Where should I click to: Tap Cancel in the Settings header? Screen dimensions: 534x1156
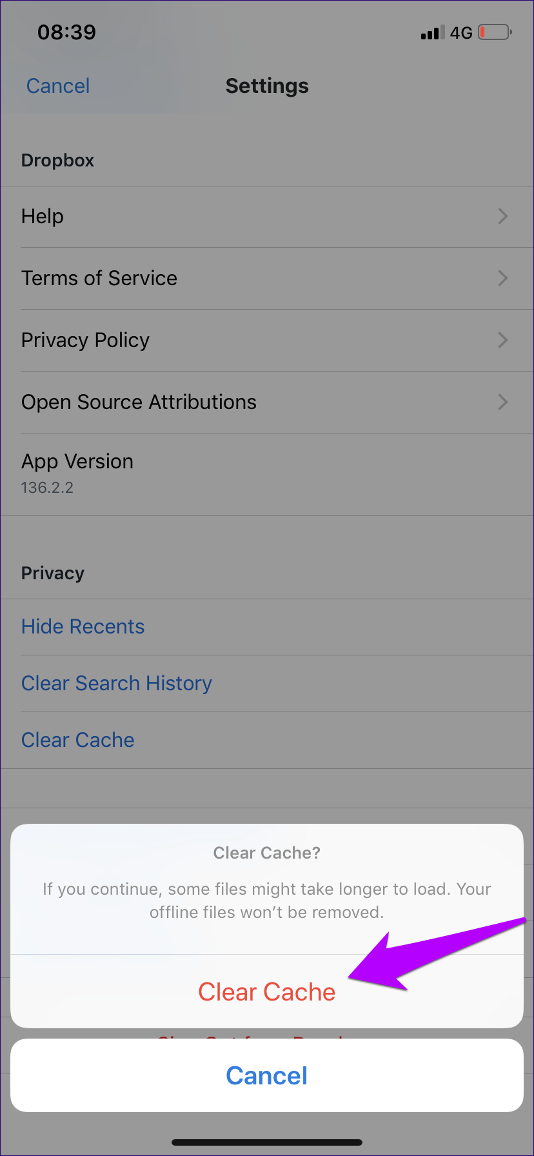coord(58,86)
